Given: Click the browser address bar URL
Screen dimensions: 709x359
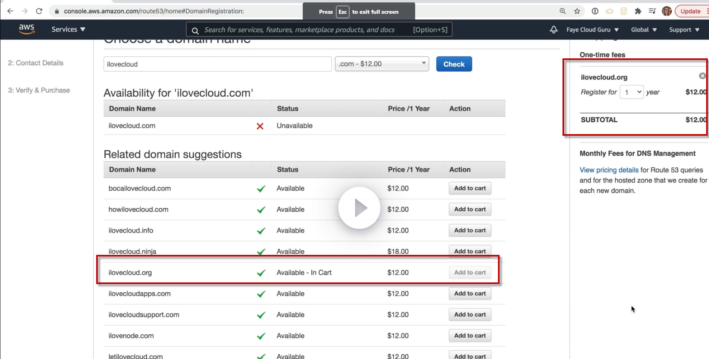Looking at the screenshot, I should click(154, 11).
